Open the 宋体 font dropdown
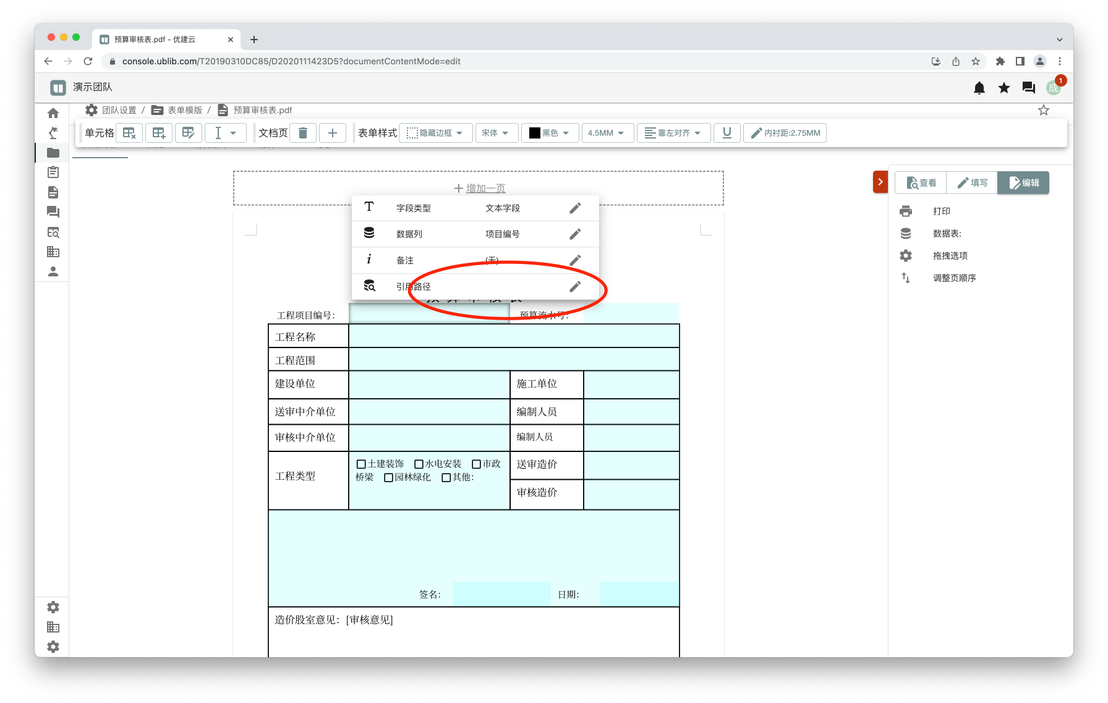 click(496, 133)
